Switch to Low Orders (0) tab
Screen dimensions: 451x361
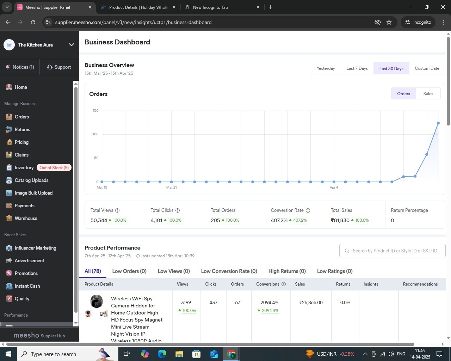[129, 271]
